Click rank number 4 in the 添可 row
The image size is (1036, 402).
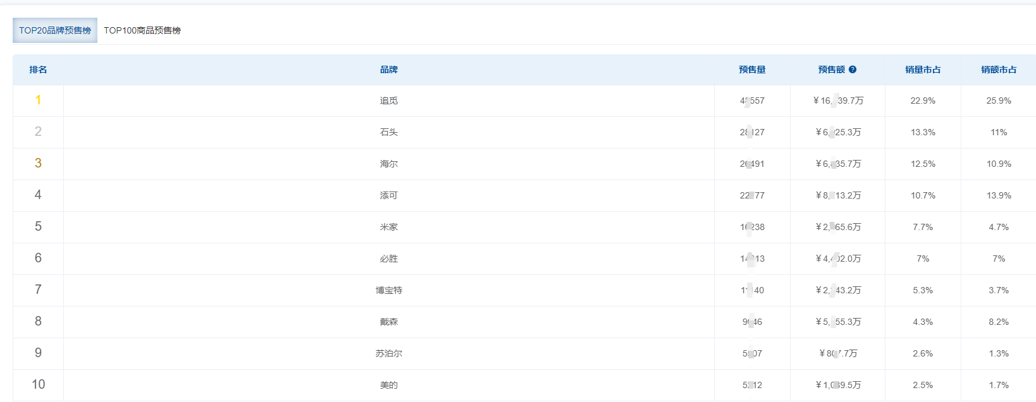click(38, 195)
